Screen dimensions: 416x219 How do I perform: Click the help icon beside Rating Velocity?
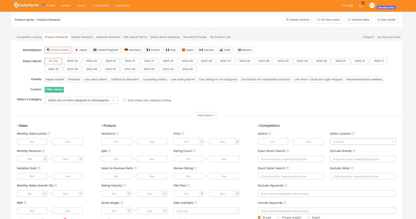[124, 186]
